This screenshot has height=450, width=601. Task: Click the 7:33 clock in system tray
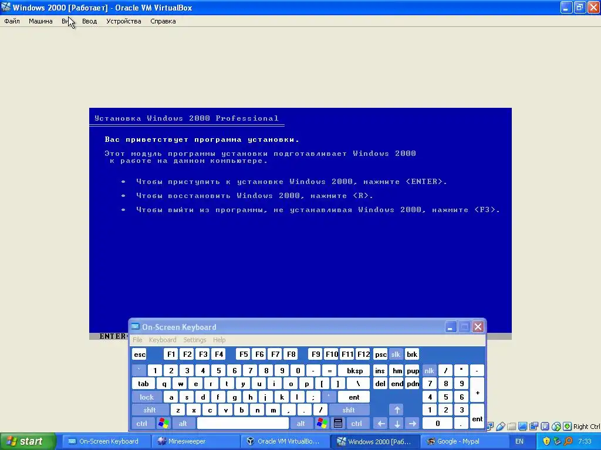[585, 441]
